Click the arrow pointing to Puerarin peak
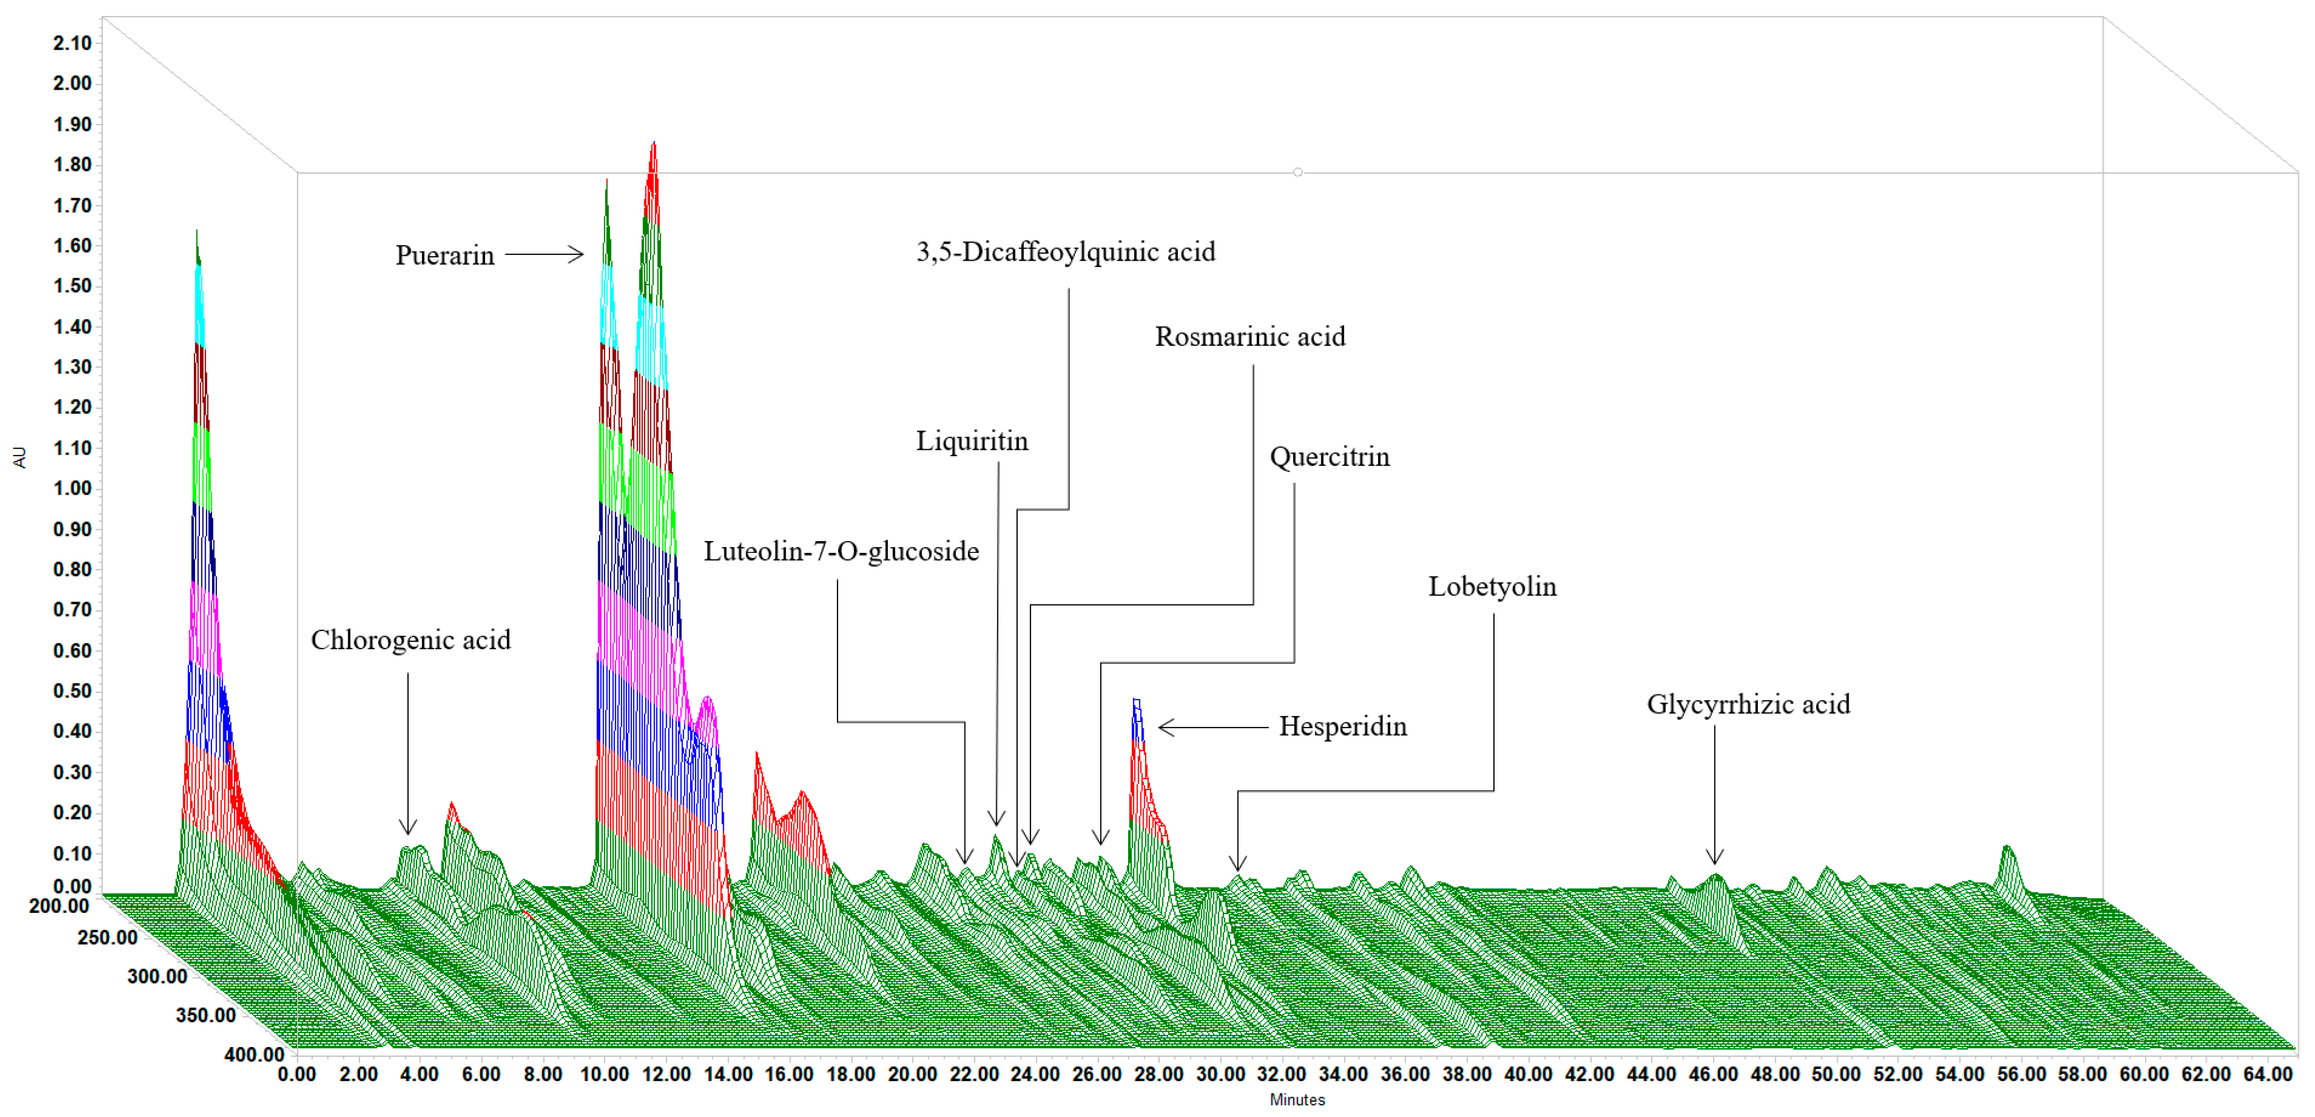This screenshot has height=1117, width=2315. pos(544,254)
